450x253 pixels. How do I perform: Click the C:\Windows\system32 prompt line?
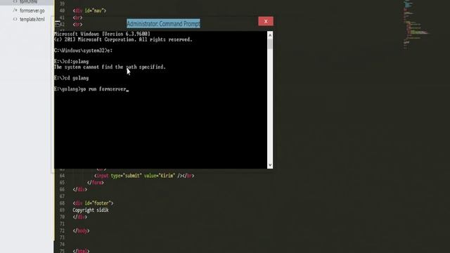tap(83, 51)
